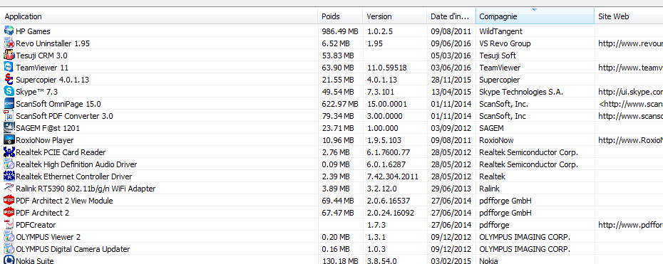
Task: Click the Ralink RT5390 WiFi Adapter icon
Action: [x=9, y=188]
